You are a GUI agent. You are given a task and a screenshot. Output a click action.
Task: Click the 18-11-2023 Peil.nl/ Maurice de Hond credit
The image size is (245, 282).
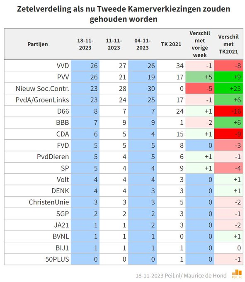(181, 275)
